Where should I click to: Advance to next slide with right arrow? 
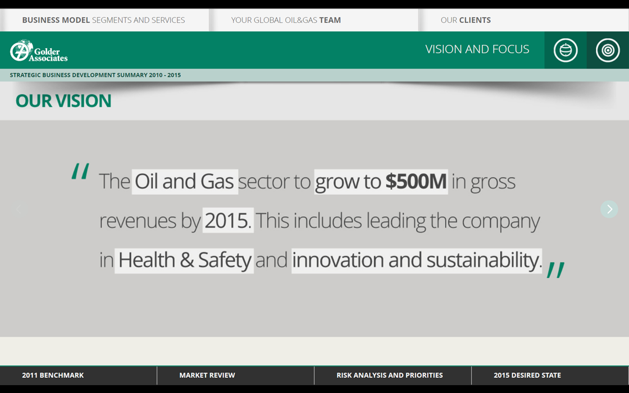[x=609, y=209]
